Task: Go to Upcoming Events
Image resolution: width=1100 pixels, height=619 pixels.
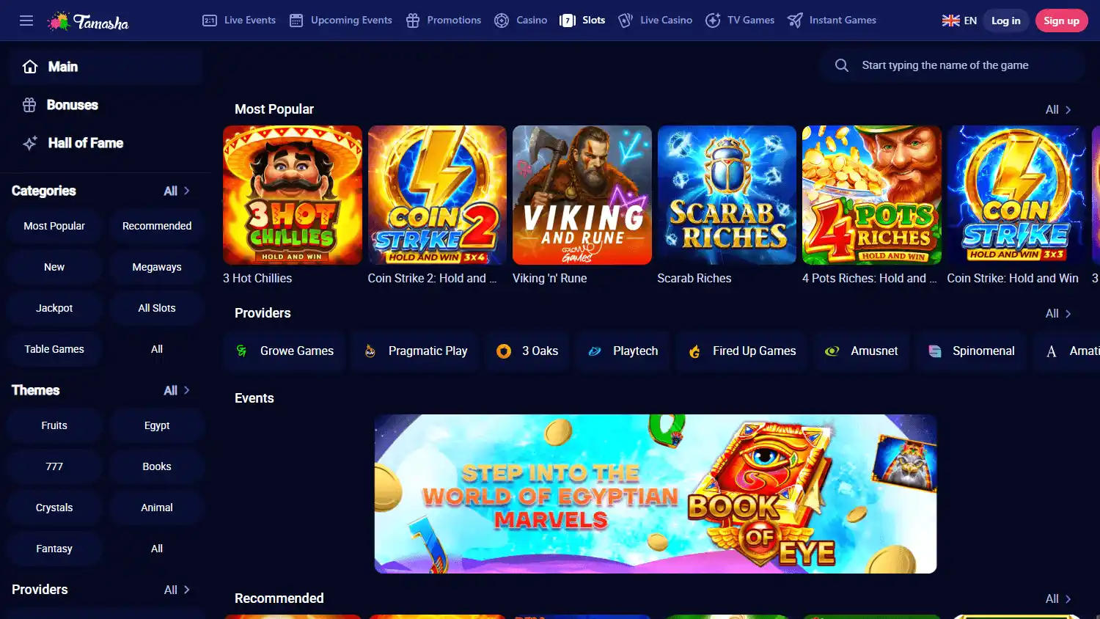Action: (x=341, y=21)
